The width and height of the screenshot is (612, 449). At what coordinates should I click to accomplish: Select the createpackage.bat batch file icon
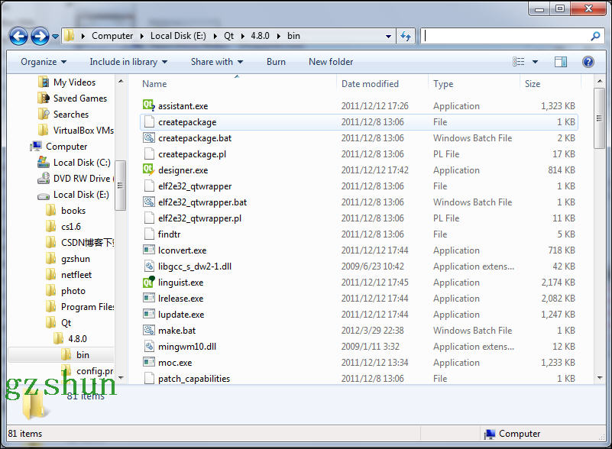[x=148, y=138]
